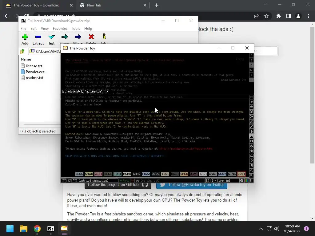Viewport: 315px width, 236px height.
Task: Expand Chrome tab search chevron
Action: tap(265, 4)
